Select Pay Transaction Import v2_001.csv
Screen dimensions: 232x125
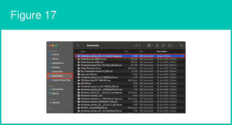(x=130, y=71)
